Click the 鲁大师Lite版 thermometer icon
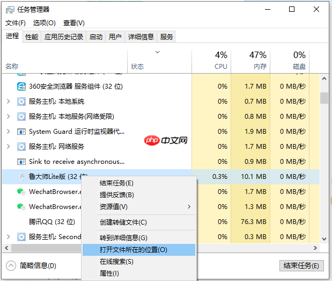 click(21, 177)
